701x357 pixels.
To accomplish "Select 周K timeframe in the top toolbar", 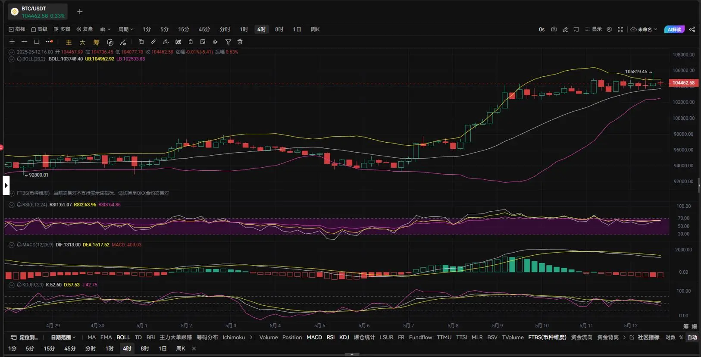I will point(315,29).
